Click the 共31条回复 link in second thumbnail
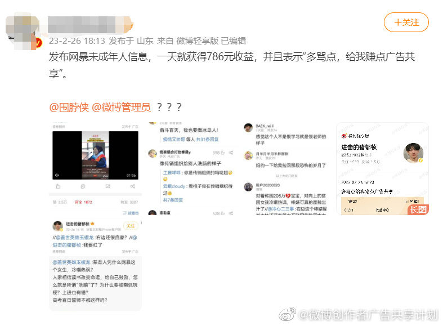Viewport: 443px width, 326px height. (x=207, y=139)
